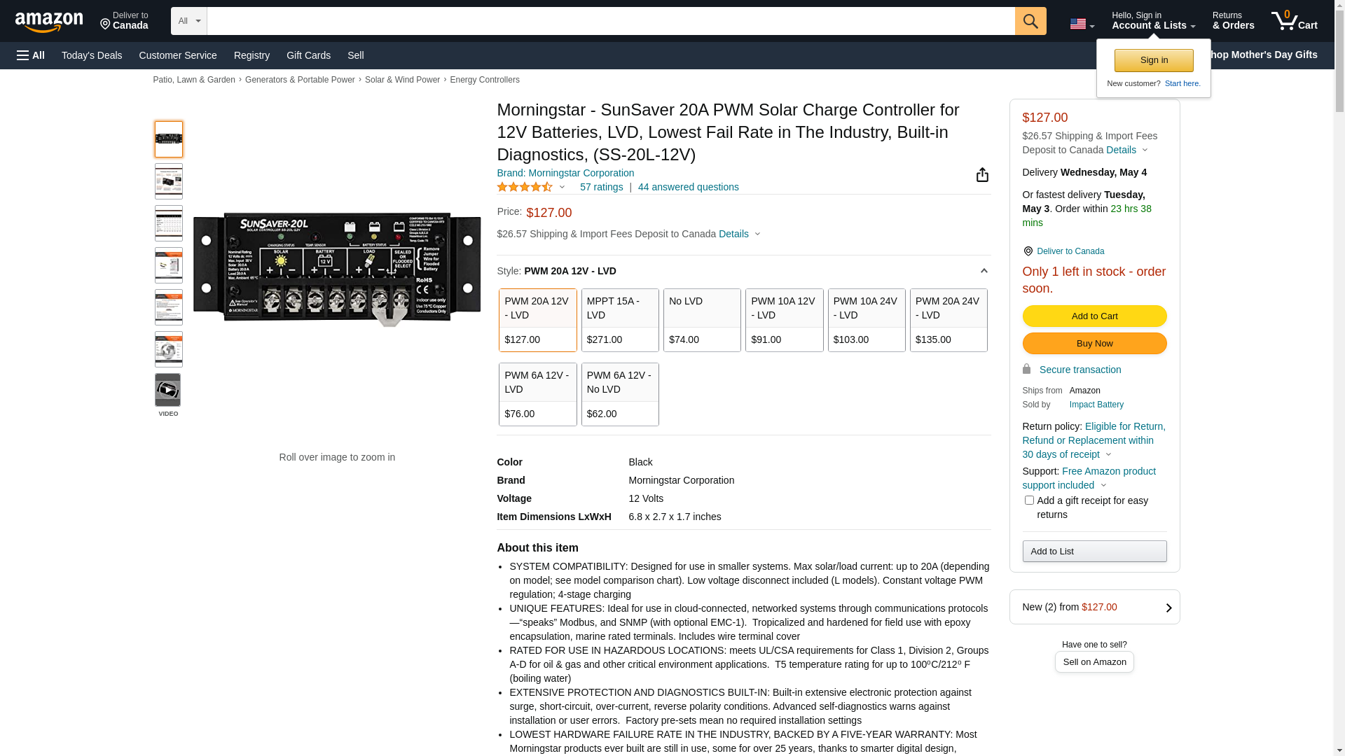Open the All hamburger menu
The image size is (1345, 756).
pos(31,55)
